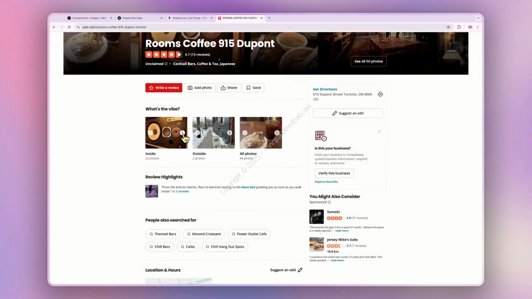532x299 pixels.
Task: Open the tab search chevron in the tab strip
Action: (478, 18)
